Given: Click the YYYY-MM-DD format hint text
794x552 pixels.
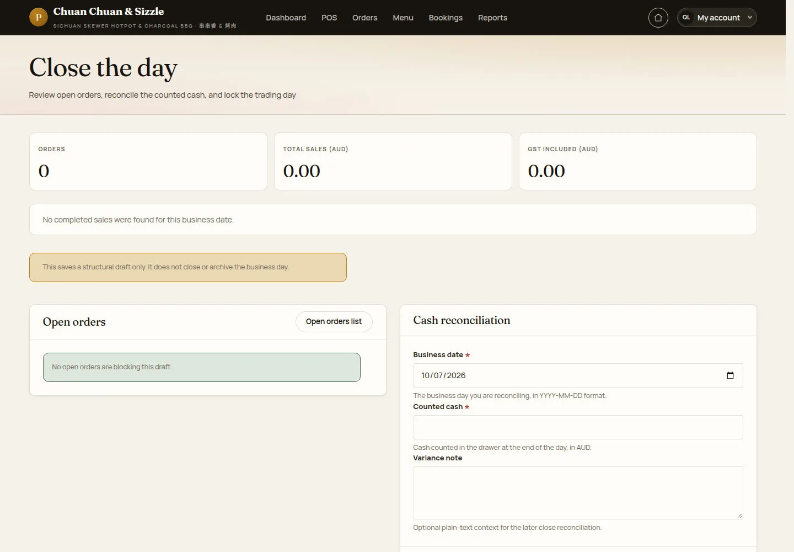Looking at the screenshot, I should (x=509, y=396).
